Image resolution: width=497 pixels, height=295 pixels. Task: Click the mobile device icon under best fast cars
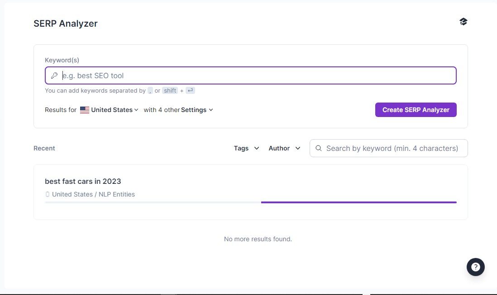click(48, 194)
